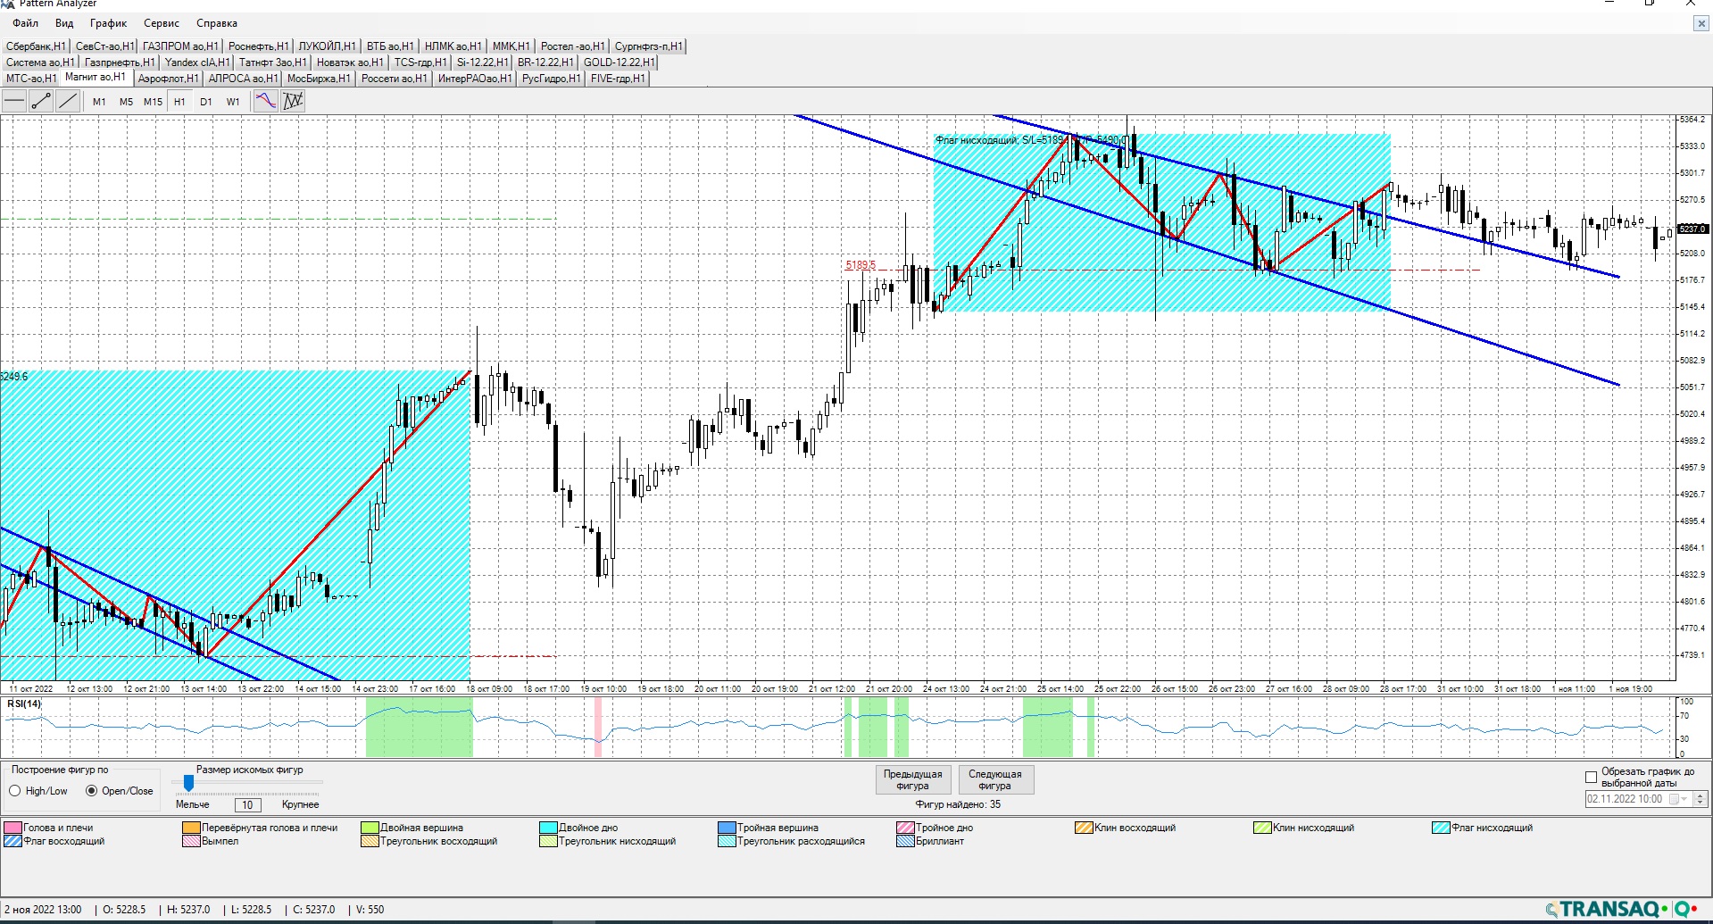The image size is (1713, 924).
Task: Click the Бриллиант color swatch
Action: tap(905, 841)
